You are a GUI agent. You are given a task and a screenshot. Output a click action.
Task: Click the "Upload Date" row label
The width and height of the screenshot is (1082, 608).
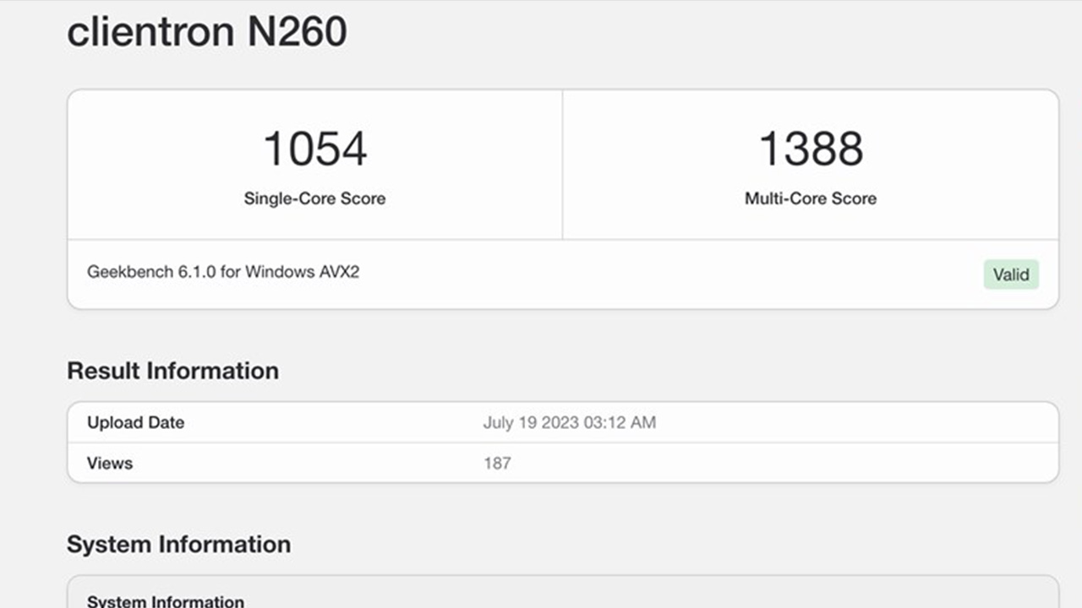click(x=135, y=422)
